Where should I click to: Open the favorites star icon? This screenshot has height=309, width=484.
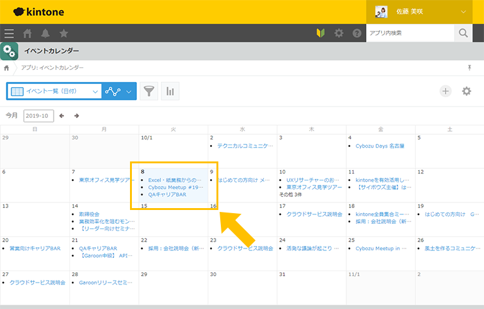pyautogui.click(x=64, y=33)
